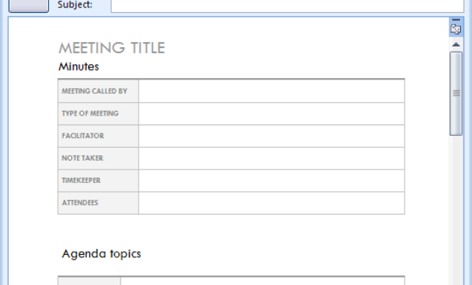Click the empty cell beside Meeting Called By
The image size is (472, 285).
pyautogui.click(x=271, y=91)
